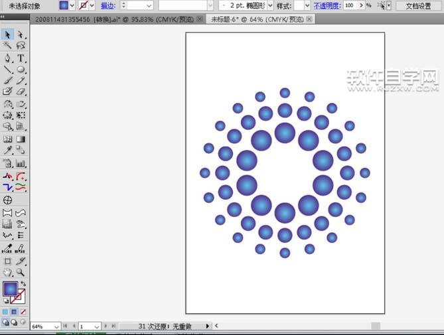Go to the next artboard
The width and height of the screenshot is (444, 335).
point(106,326)
